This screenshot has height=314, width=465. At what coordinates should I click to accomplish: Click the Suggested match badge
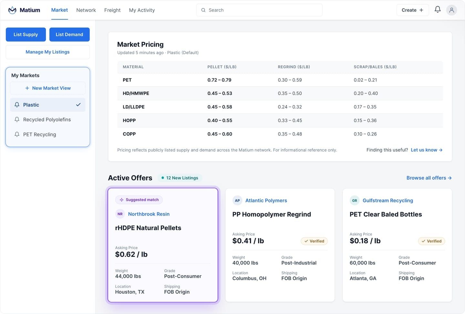pos(139,200)
